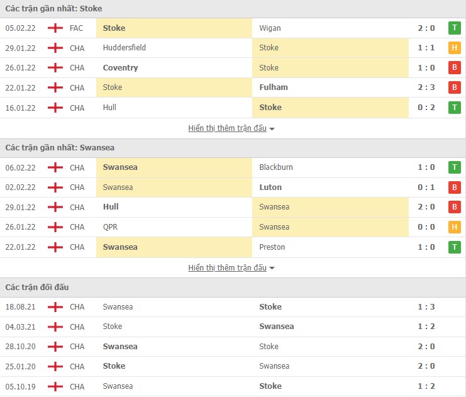Screen dimensions: 466x397
Task: Click the orange H badge for Huddersfield vs Stoke
Action: coord(454,48)
